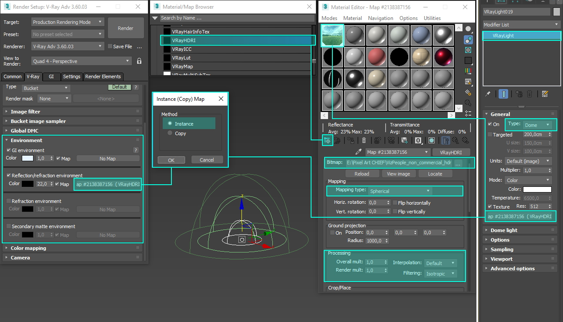Select the Copy radio button
The height and width of the screenshot is (322, 563).
[x=170, y=133]
